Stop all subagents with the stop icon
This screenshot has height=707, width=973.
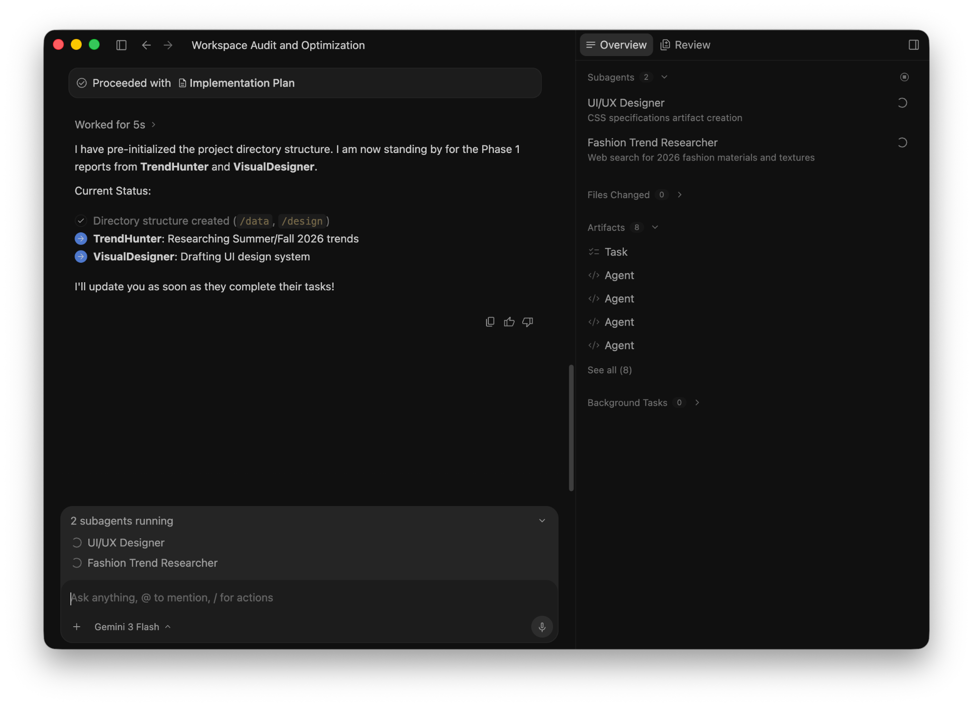[x=904, y=77]
